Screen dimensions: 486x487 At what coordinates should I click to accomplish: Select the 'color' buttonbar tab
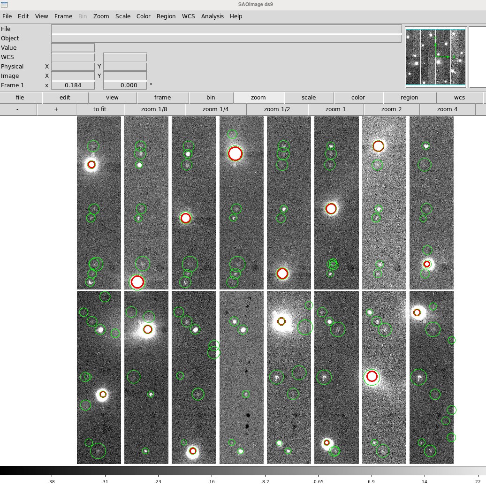tap(358, 98)
